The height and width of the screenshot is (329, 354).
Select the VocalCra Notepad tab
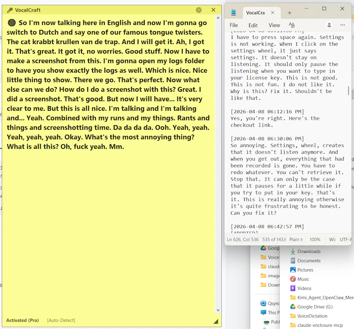[x=255, y=13]
